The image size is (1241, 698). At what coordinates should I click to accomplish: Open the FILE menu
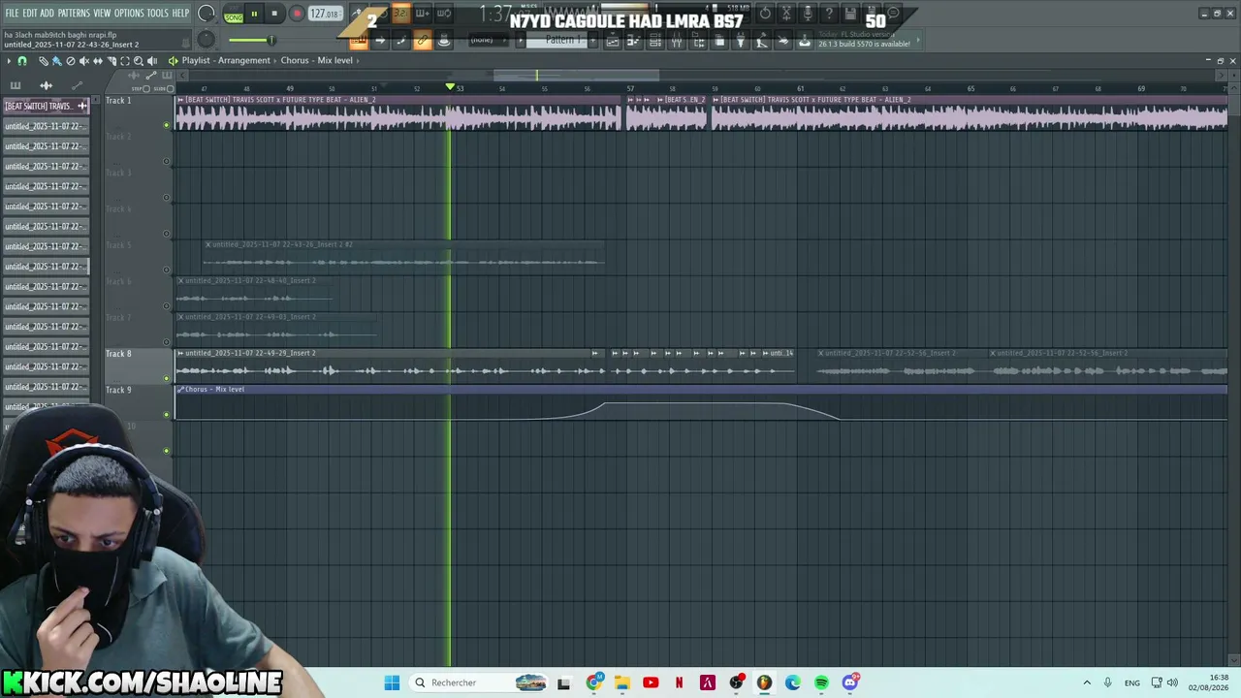tap(12, 13)
